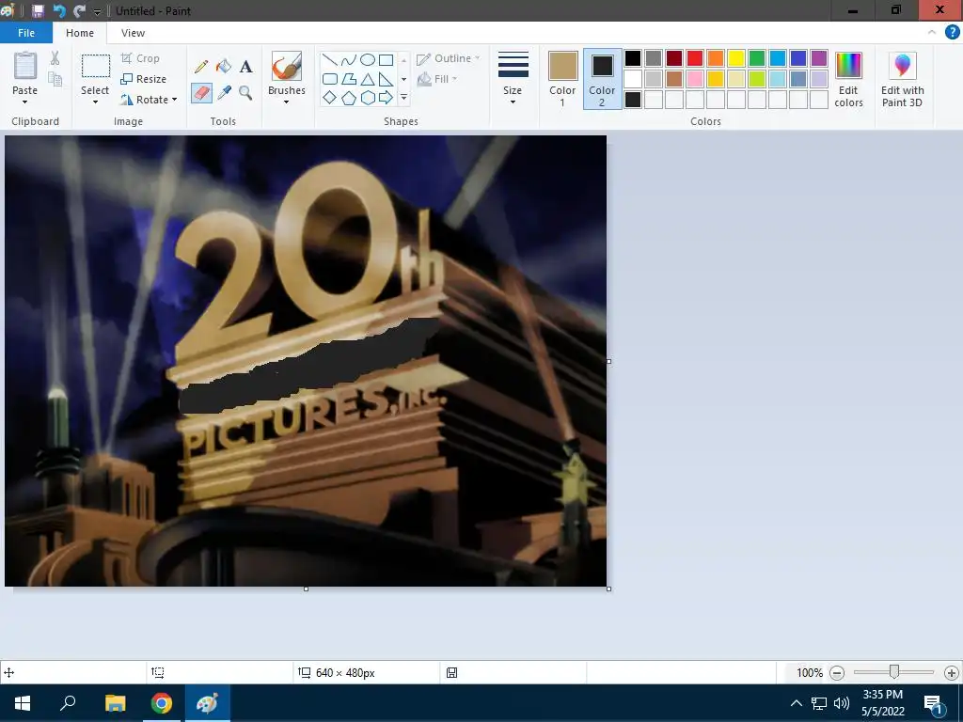Open the File menu
This screenshot has height=722, width=963.
[x=26, y=33]
